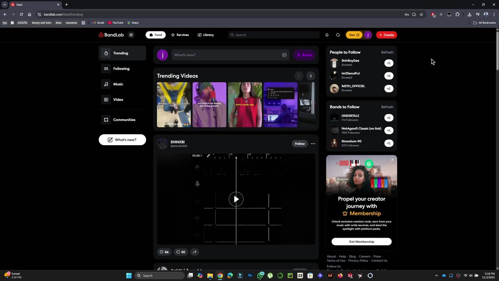Follow NotAganG Classic band add icon

[389, 130]
